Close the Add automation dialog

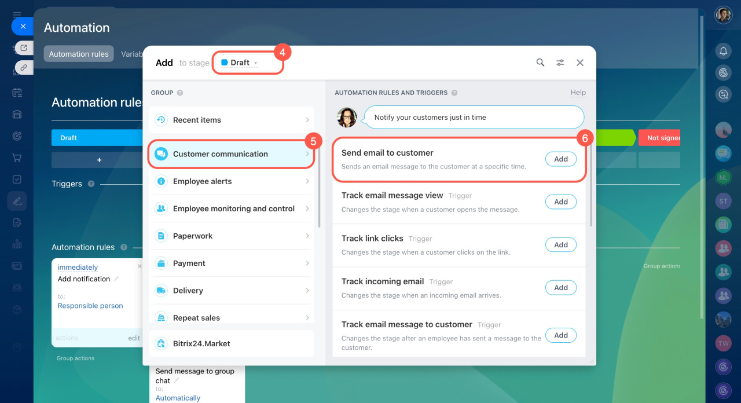pyautogui.click(x=579, y=63)
